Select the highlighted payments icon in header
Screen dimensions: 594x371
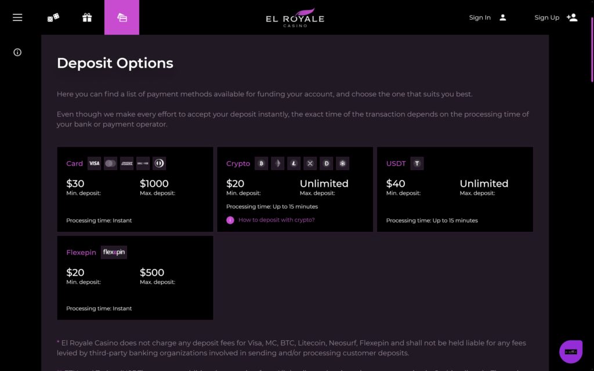(x=122, y=17)
